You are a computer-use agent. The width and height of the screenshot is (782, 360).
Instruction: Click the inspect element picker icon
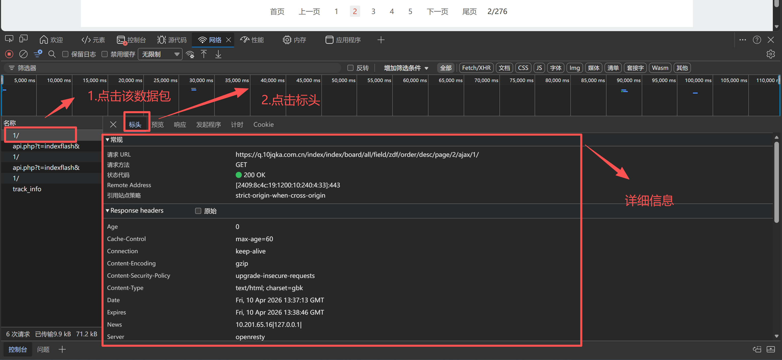(9, 39)
